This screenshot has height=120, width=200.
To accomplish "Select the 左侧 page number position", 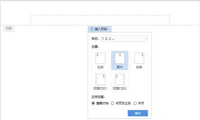I will coord(100,60).
